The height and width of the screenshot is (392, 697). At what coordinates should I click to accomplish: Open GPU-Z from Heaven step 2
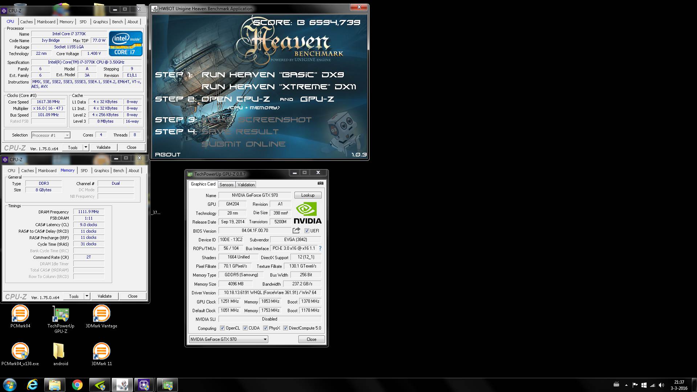click(x=317, y=99)
